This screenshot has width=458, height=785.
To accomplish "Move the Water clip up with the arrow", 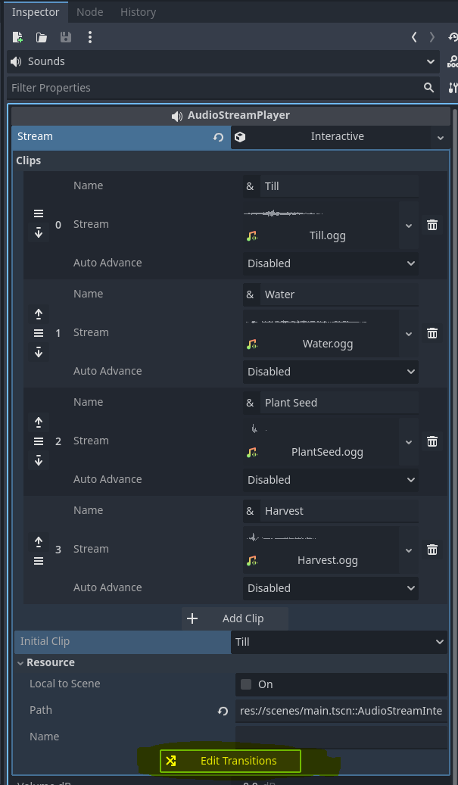I will (39, 313).
